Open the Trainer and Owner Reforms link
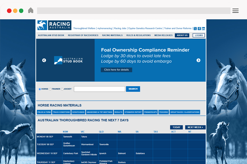The image size is (247, 164). click(x=178, y=28)
